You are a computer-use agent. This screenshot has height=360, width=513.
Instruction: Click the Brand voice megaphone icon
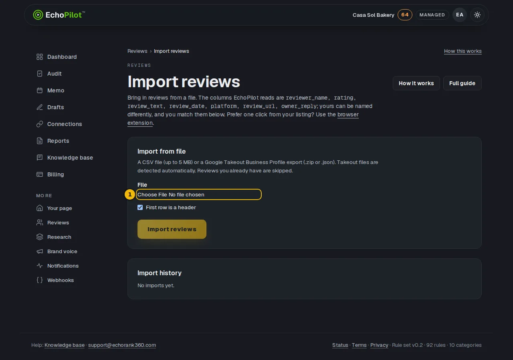39,251
